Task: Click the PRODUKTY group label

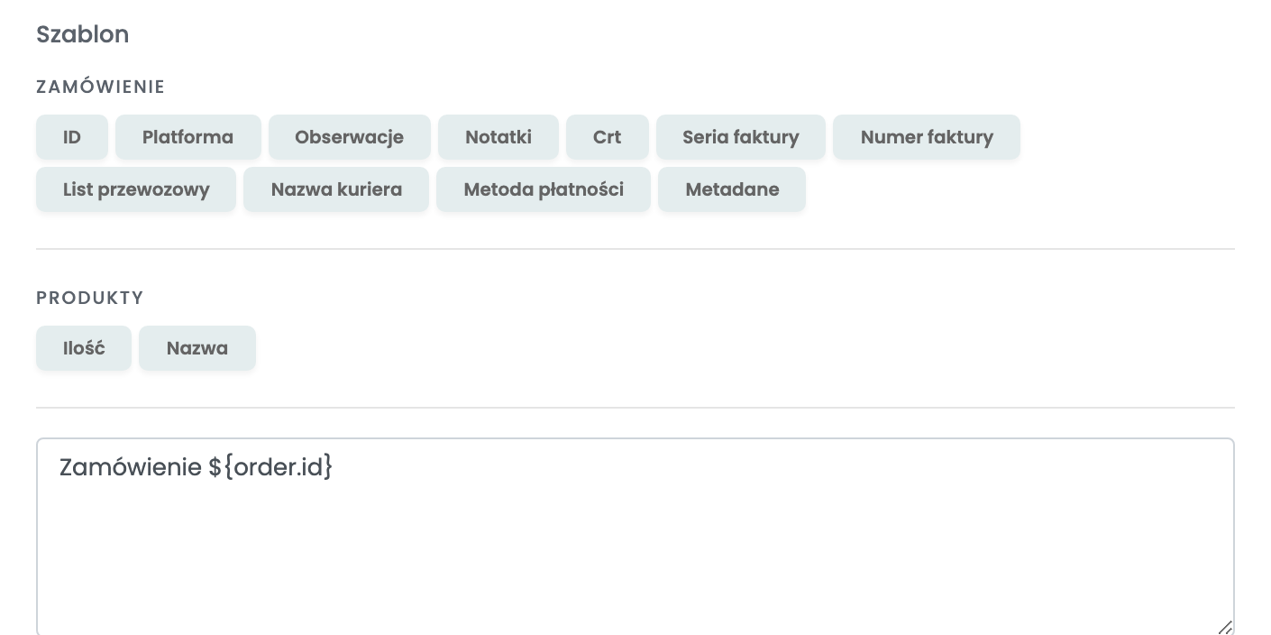Action: [90, 298]
